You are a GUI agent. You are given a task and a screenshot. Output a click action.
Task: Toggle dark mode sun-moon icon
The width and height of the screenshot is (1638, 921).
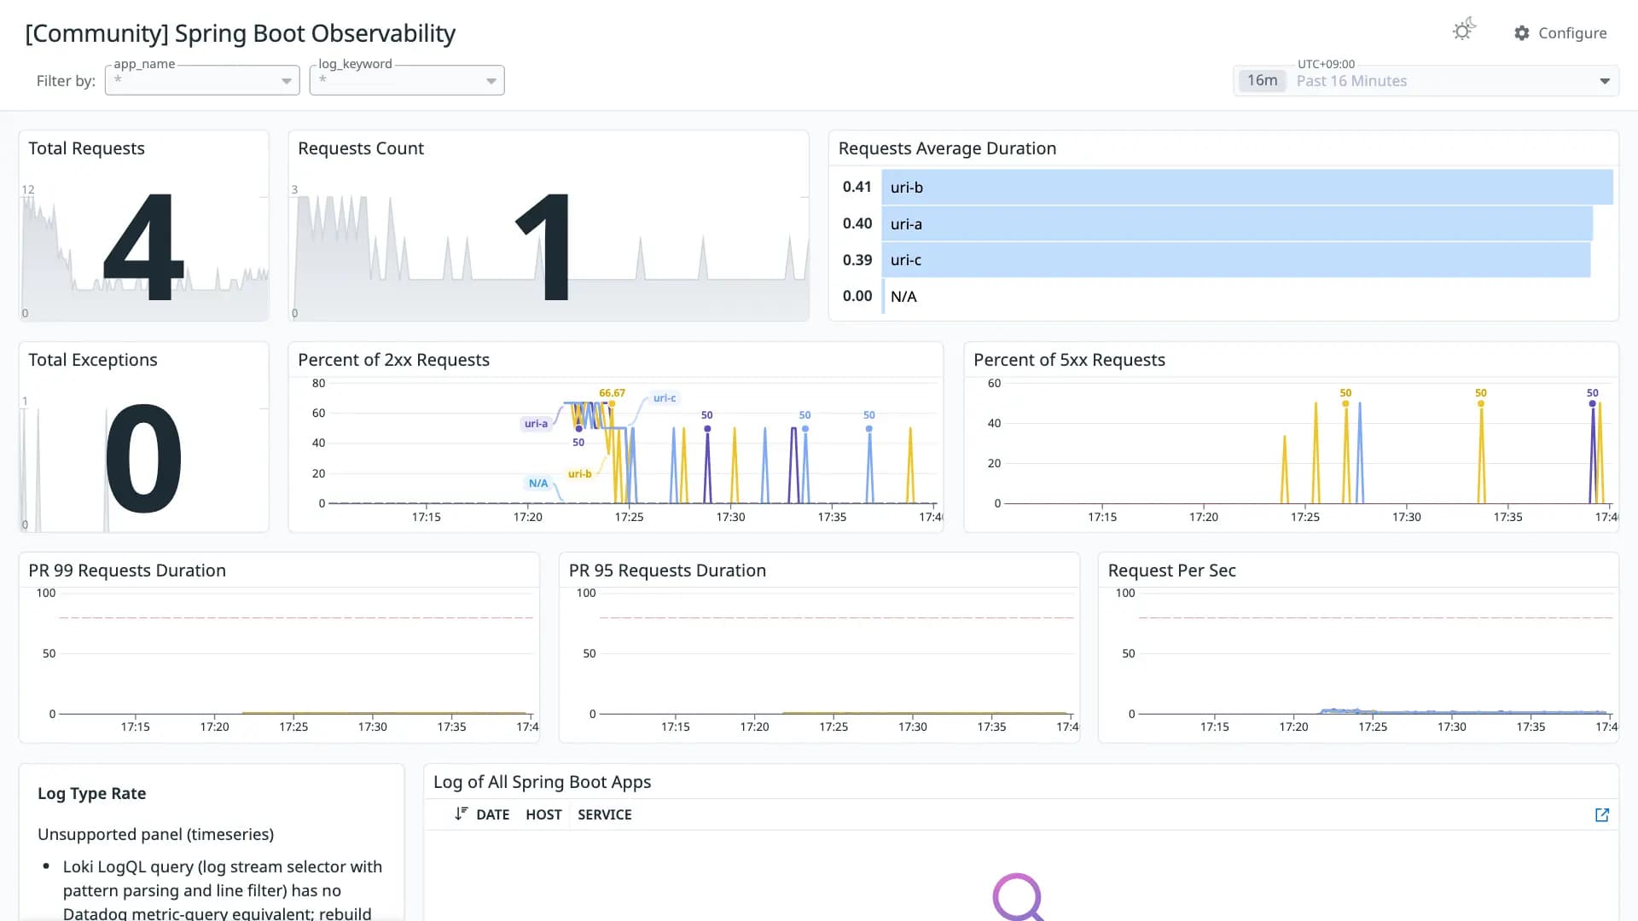click(1464, 30)
